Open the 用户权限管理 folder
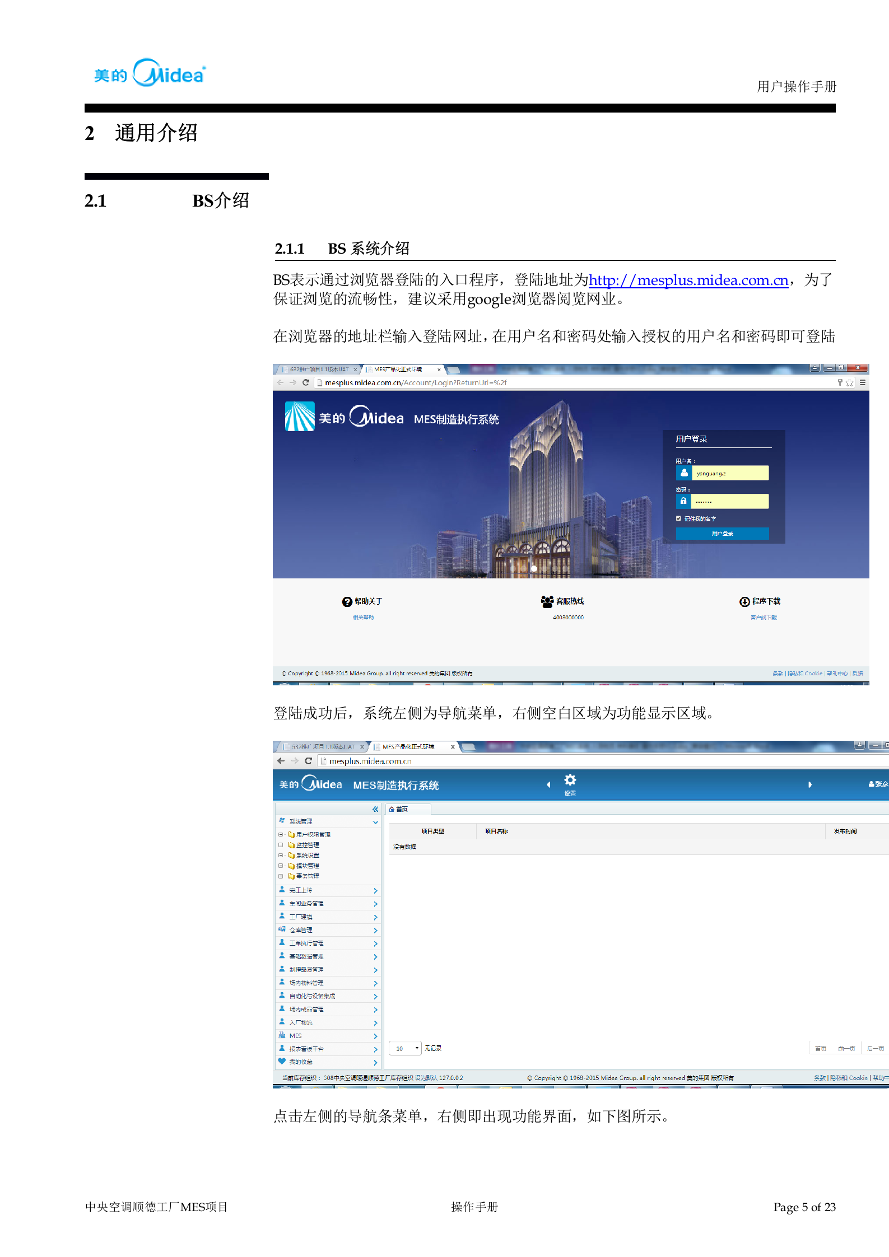Image resolution: width=889 pixels, height=1257 pixels. 309,834
